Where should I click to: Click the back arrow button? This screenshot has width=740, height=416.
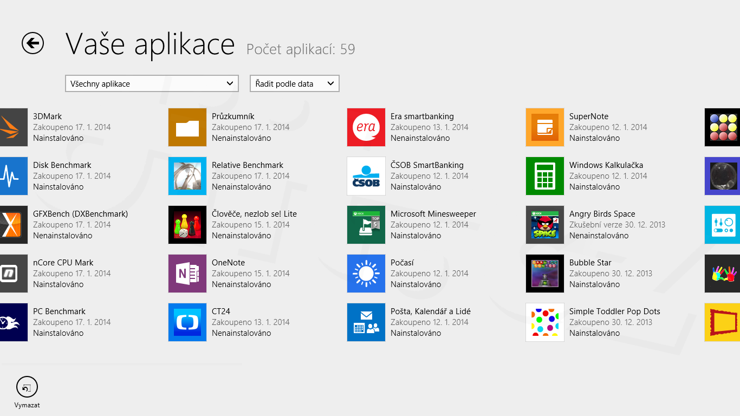(x=33, y=43)
